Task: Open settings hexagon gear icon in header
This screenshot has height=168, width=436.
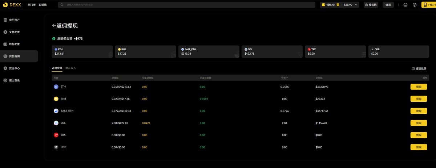Action: [415, 5]
